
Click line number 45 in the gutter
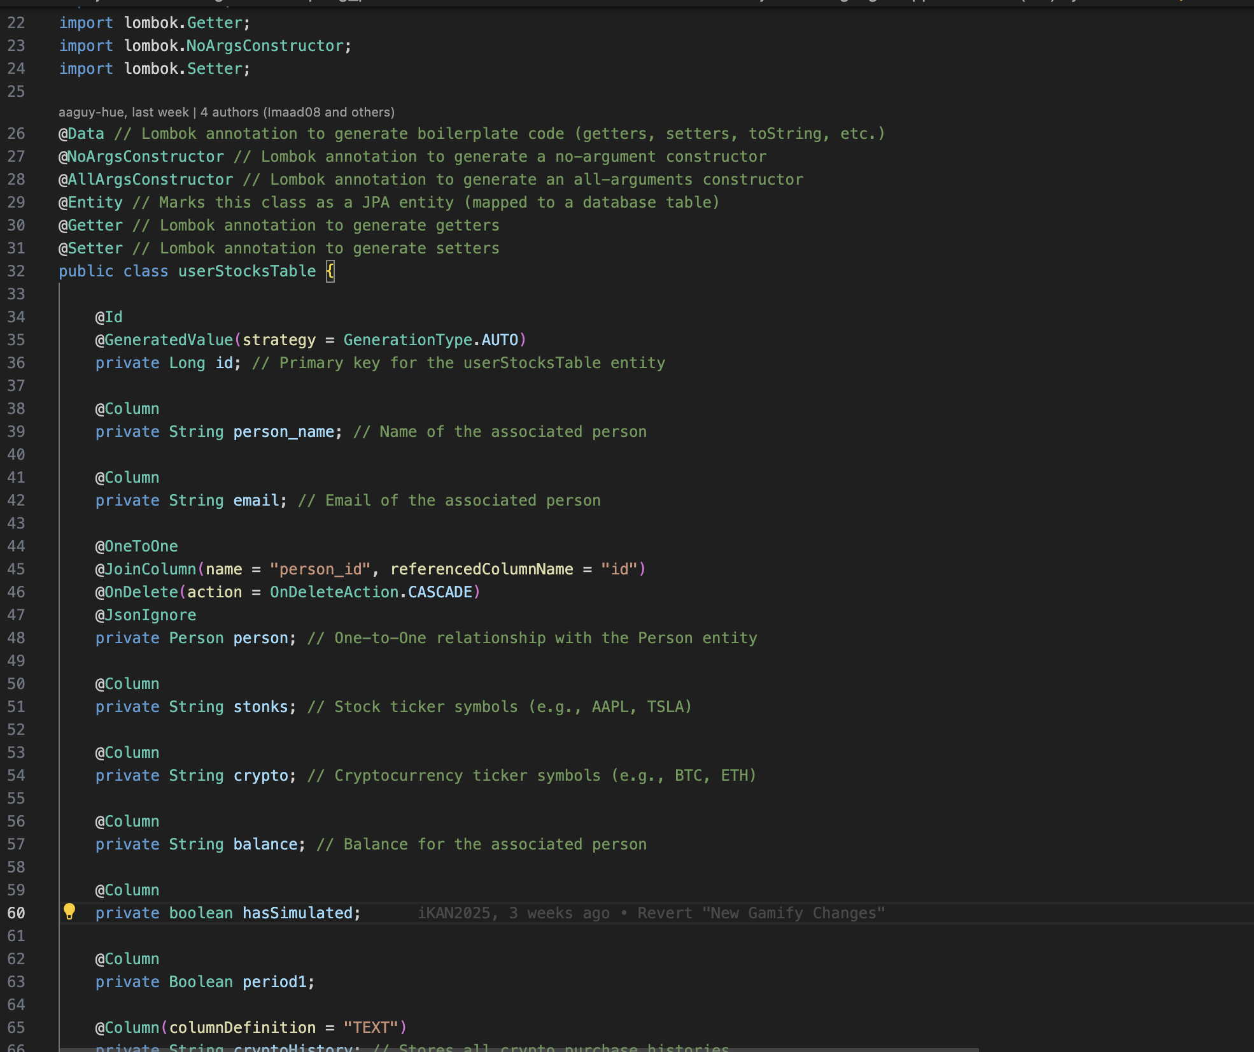[x=17, y=569]
